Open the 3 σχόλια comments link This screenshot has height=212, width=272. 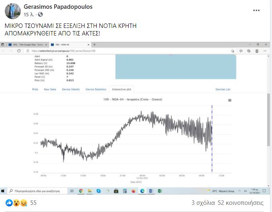[x=203, y=203]
